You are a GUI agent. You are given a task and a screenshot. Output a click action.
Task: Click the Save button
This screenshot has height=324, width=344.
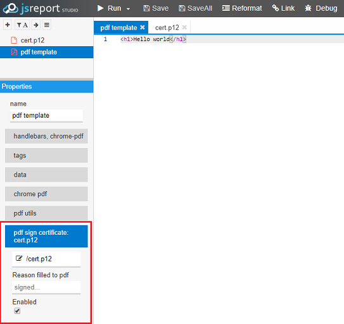[x=156, y=8]
